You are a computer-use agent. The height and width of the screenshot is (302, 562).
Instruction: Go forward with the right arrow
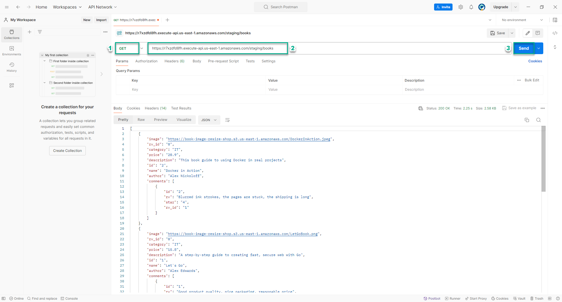28,7
